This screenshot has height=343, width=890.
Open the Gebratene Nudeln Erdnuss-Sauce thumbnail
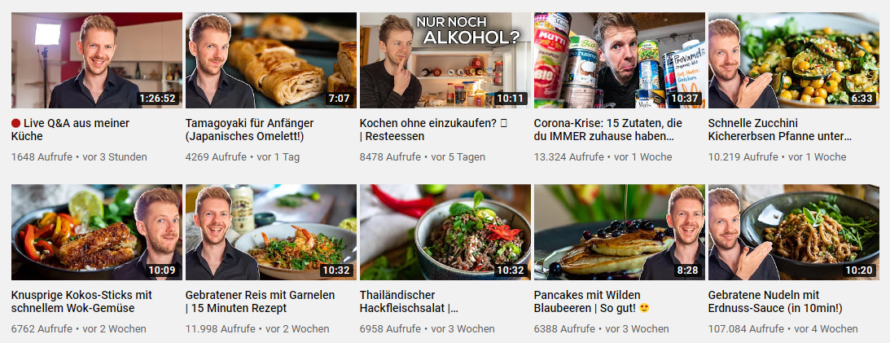pos(793,232)
